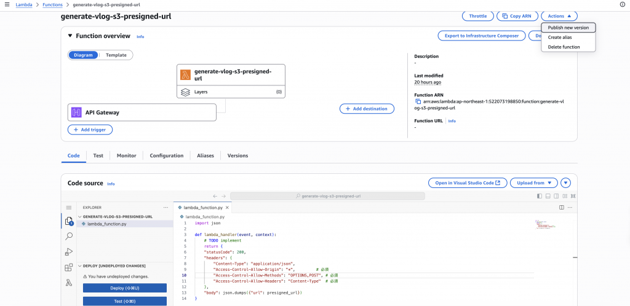Switch to the Test tab
630x306 pixels.
pyautogui.click(x=98, y=155)
